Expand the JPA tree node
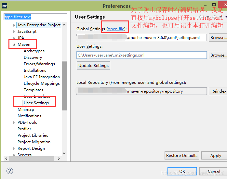Viewport: 227px width, 179px height. point(14,38)
